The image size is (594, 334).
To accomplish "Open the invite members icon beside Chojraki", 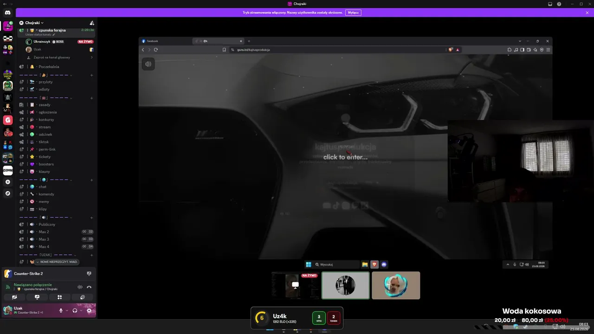I will tap(92, 23).
